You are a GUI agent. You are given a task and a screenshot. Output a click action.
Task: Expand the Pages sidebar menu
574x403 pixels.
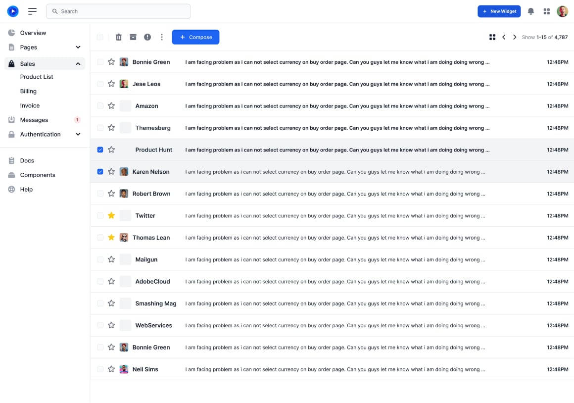[78, 48]
